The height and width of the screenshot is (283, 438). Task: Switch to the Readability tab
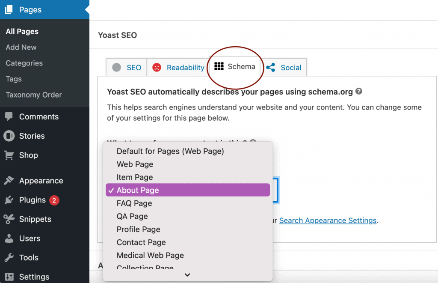pos(178,67)
